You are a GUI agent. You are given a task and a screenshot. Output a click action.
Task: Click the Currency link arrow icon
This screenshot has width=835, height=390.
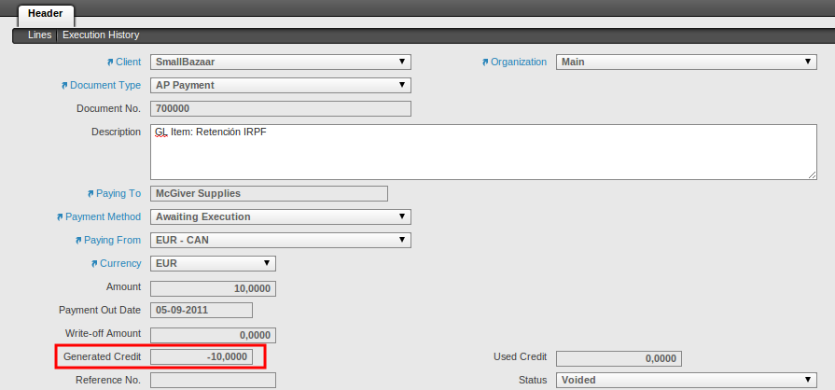tap(94, 264)
